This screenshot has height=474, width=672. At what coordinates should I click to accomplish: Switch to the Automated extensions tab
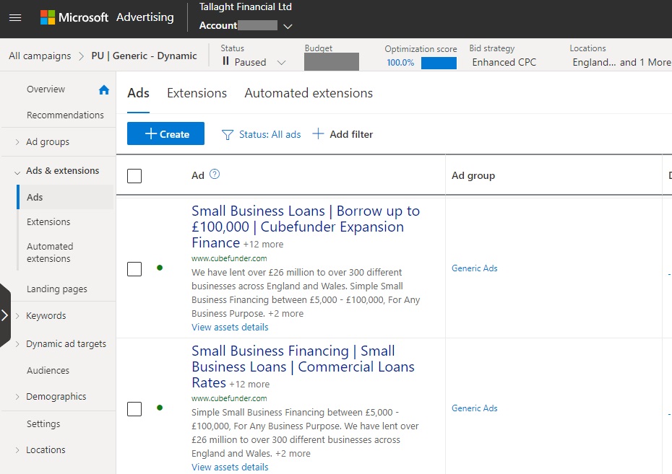pyautogui.click(x=309, y=93)
